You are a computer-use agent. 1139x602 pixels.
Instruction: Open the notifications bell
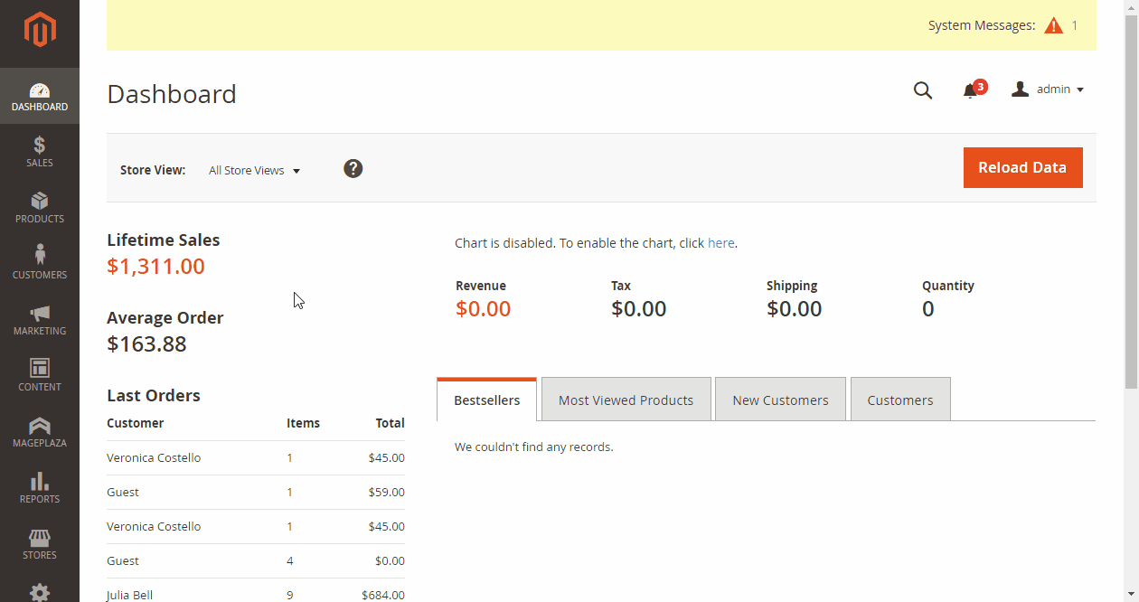coord(971,90)
